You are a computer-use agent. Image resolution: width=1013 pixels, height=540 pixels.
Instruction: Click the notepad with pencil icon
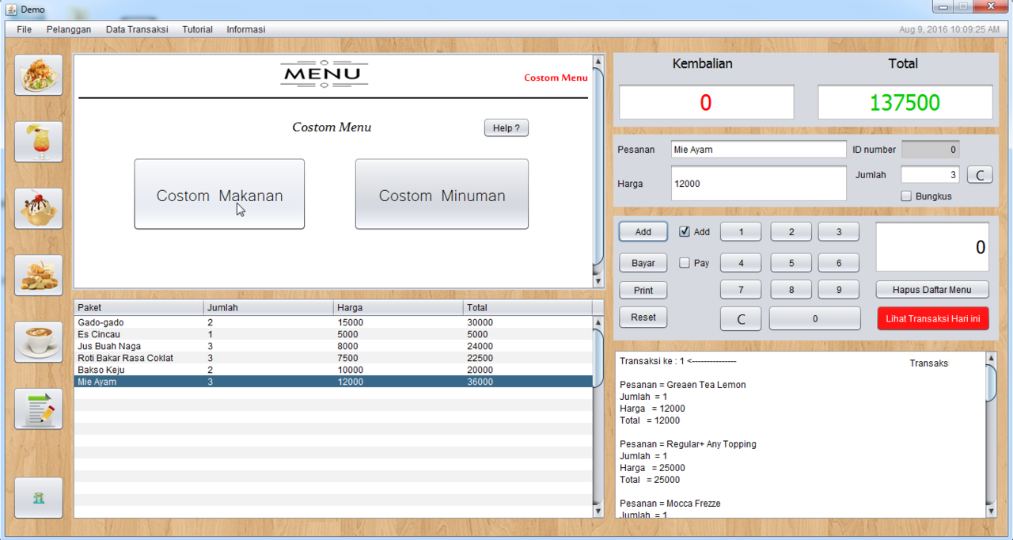tap(38, 409)
